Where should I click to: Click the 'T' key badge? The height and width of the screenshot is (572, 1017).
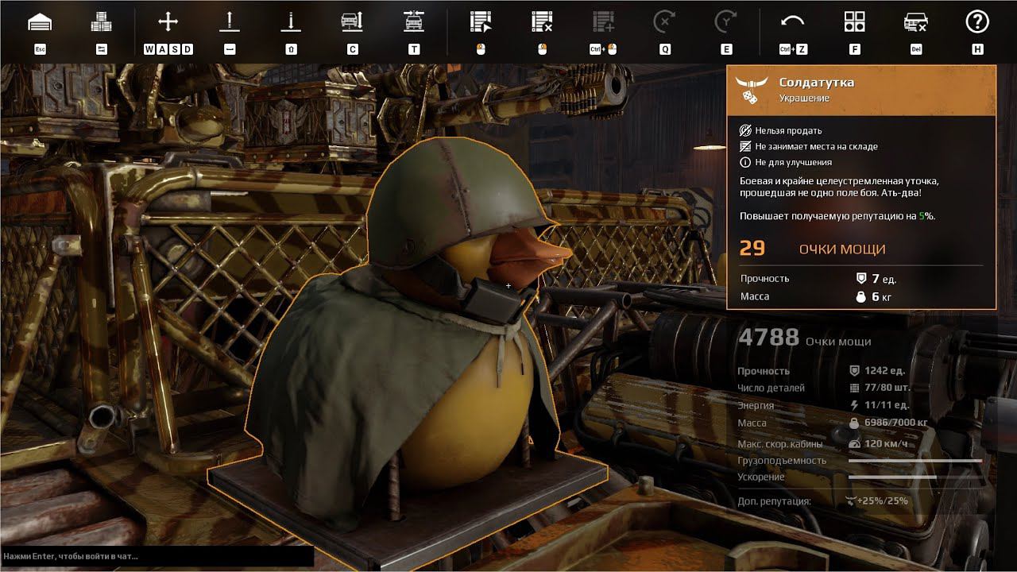pyautogui.click(x=414, y=49)
